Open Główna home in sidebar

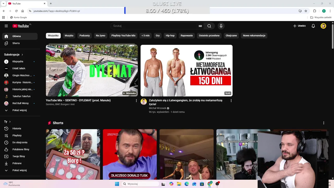20,36
